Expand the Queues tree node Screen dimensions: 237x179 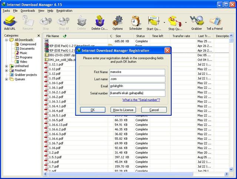pyautogui.click(x=6, y=79)
